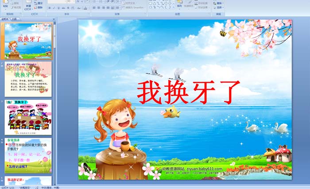Select the second slide thumbnail
The width and height of the screenshot is (310, 189).
pyautogui.click(x=28, y=79)
